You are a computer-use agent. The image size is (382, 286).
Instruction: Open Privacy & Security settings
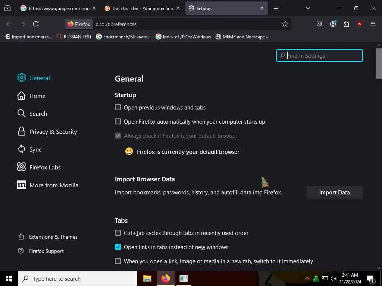click(x=47, y=131)
